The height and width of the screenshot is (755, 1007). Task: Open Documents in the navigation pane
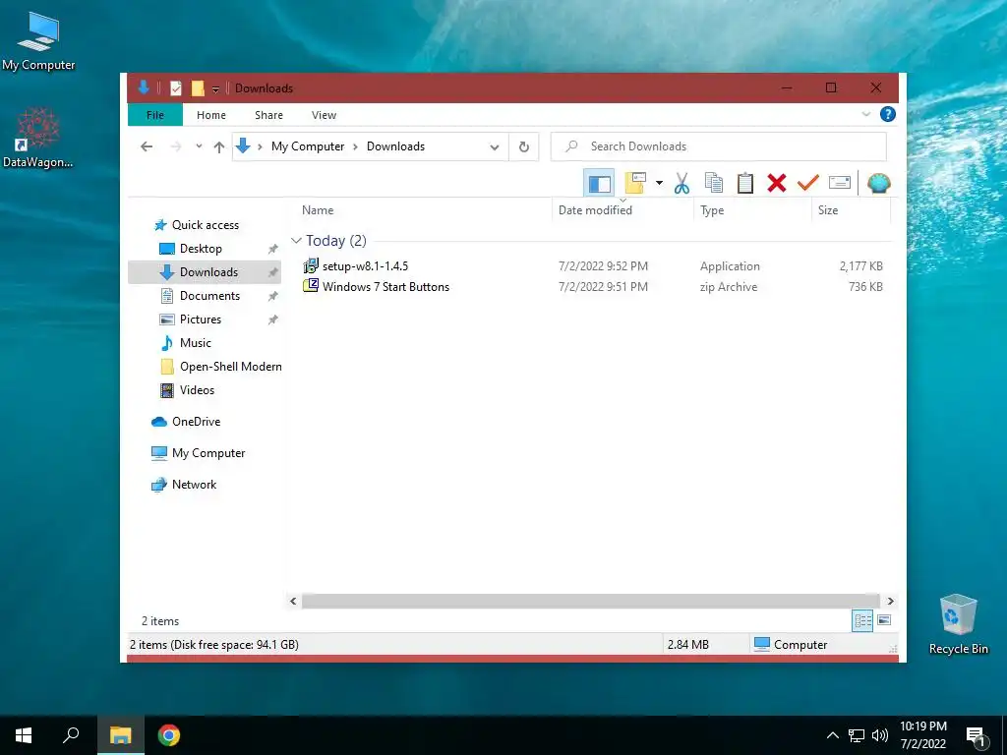coord(209,296)
